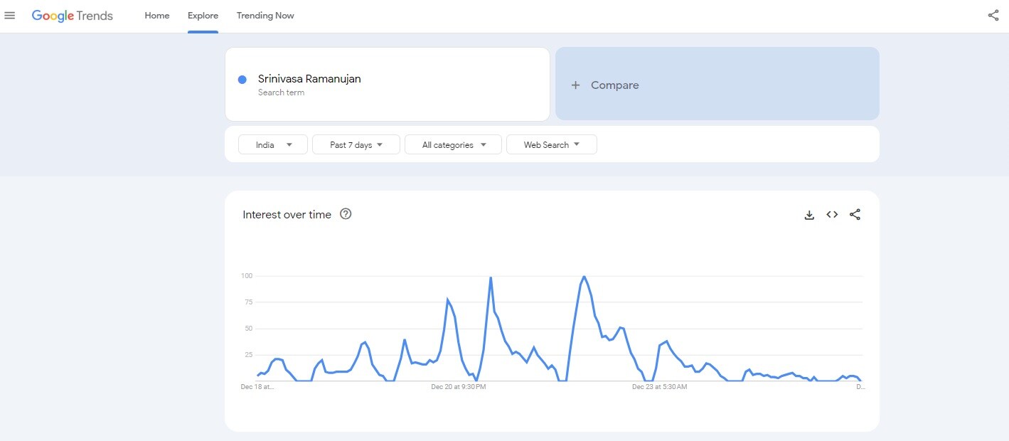Open help for Interest over time
Screen dimensions: 1009x441
(346, 214)
